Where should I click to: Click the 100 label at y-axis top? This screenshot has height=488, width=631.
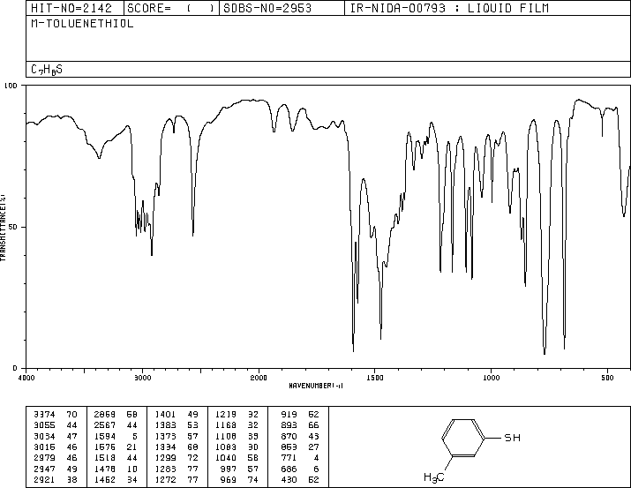[x=11, y=86]
